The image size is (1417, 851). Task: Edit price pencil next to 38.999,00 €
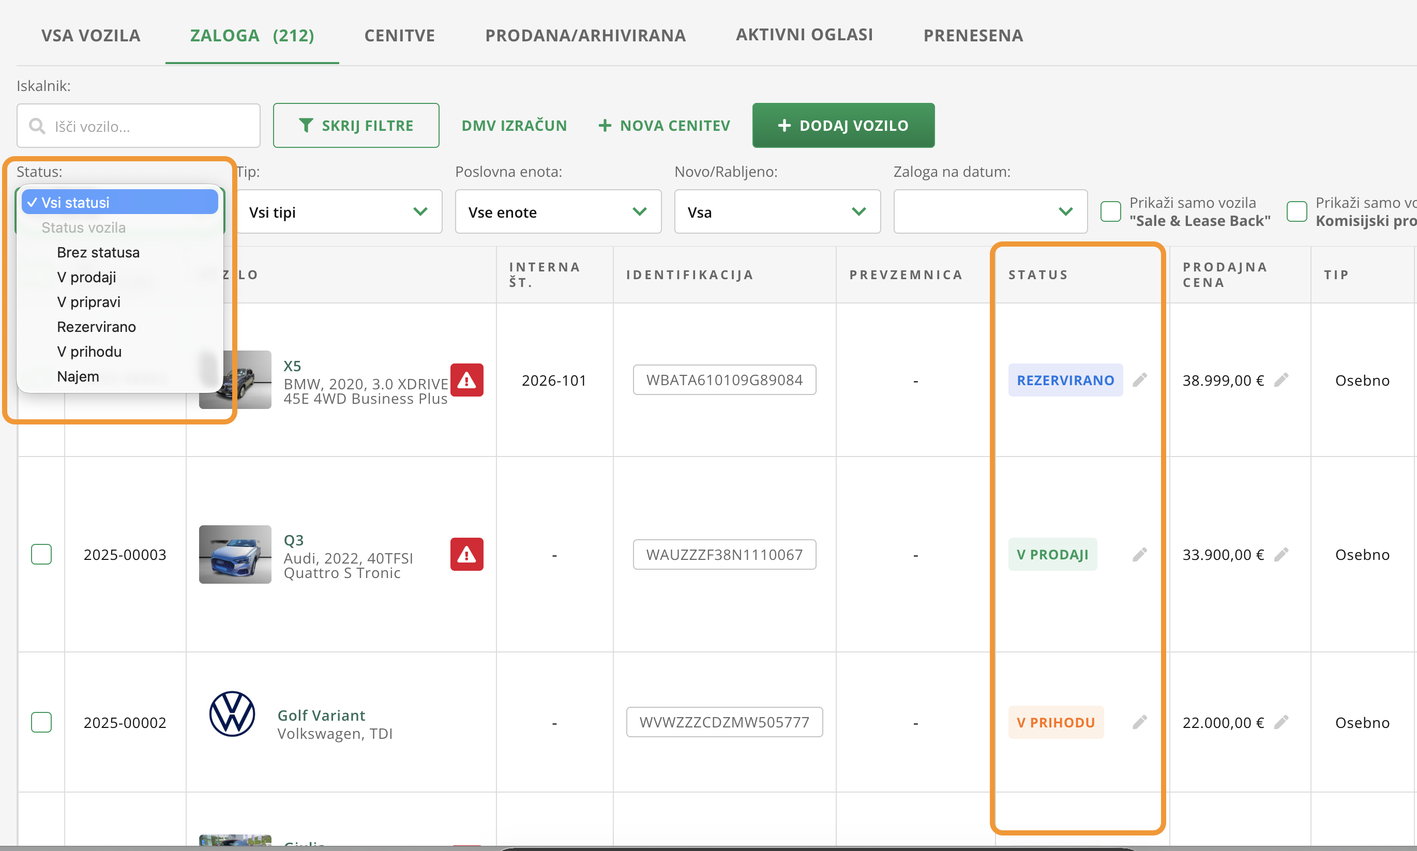tap(1281, 379)
